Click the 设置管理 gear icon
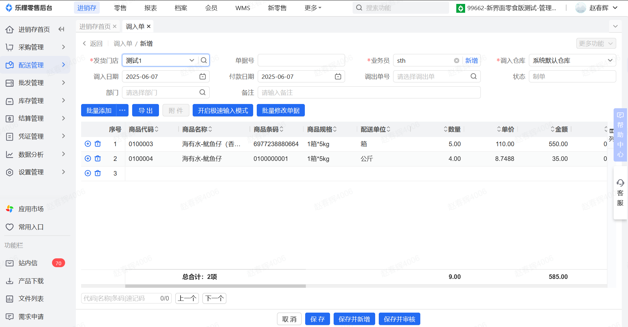628x327 pixels. coord(9,172)
